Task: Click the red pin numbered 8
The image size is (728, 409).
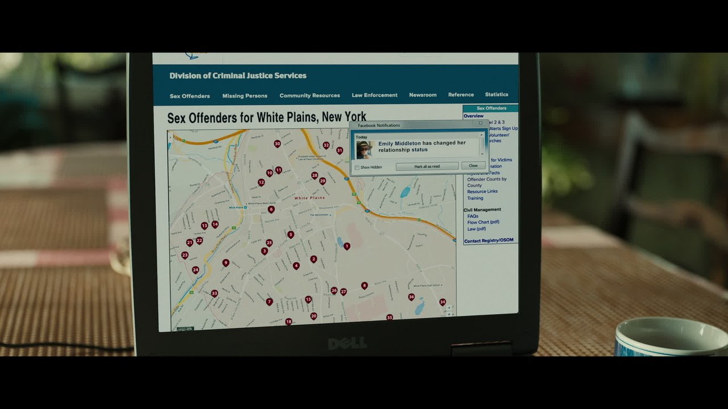Action: coord(365,285)
